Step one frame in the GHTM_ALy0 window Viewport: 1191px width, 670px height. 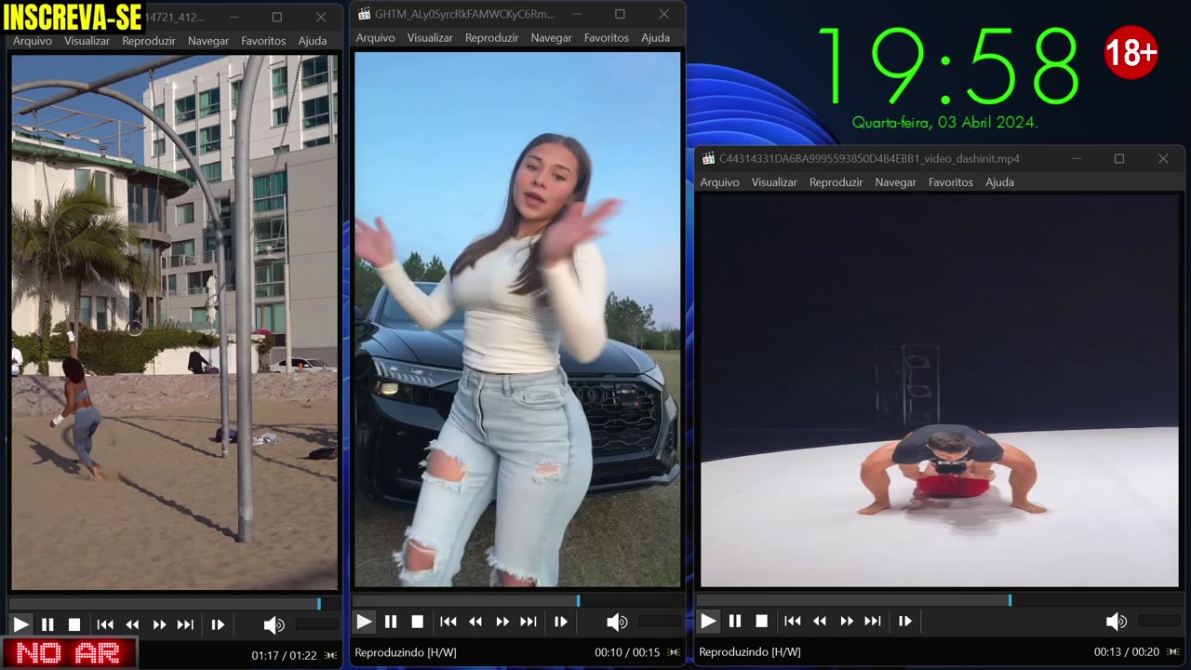click(x=561, y=621)
